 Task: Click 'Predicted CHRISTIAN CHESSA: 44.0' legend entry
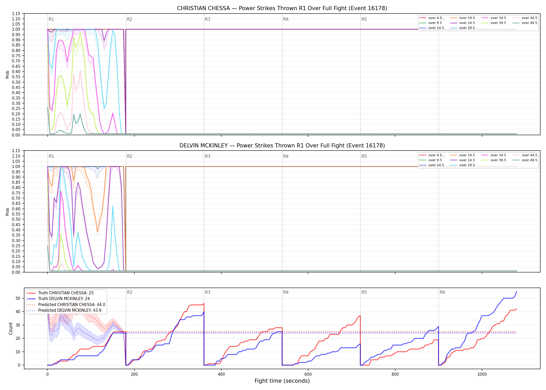pos(66,305)
